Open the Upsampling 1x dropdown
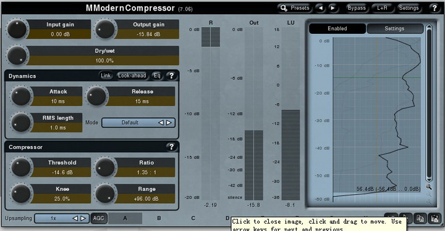 (x=61, y=218)
